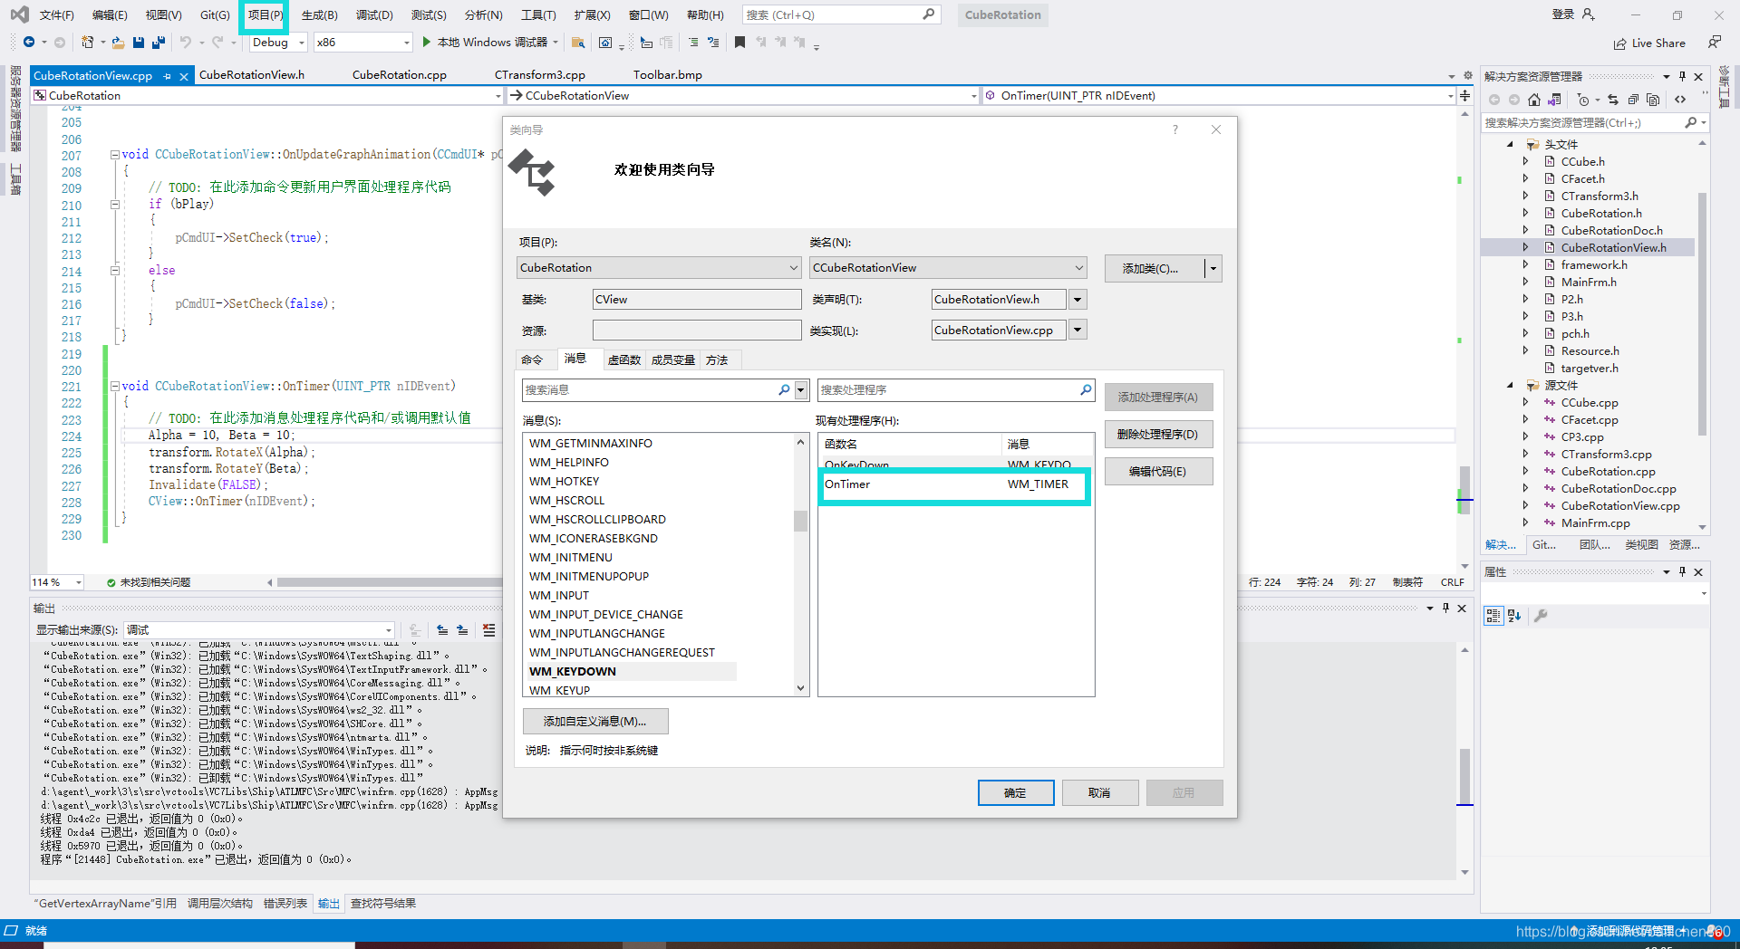Click the alphabetical sort icon in Properties
The image size is (1740, 949).
click(x=1514, y=616)
